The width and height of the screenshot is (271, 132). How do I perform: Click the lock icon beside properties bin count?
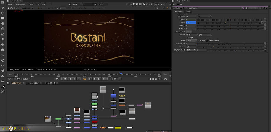(x=178, y=4)
